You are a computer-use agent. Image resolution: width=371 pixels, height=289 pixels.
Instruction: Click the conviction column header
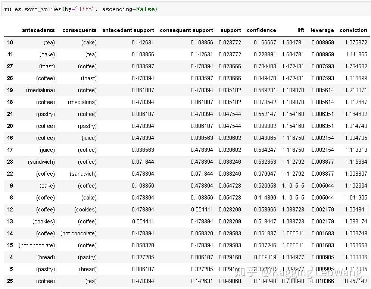pos(353,30)
